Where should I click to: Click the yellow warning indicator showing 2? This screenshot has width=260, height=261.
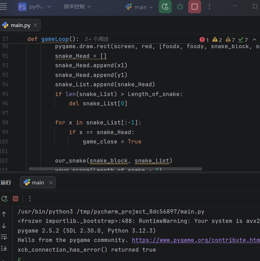point(217,40)
